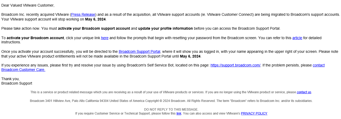Screen dimensions: 341x119
Task: Go to the Broadcom Support Portal link
Action: coord(140,52)
